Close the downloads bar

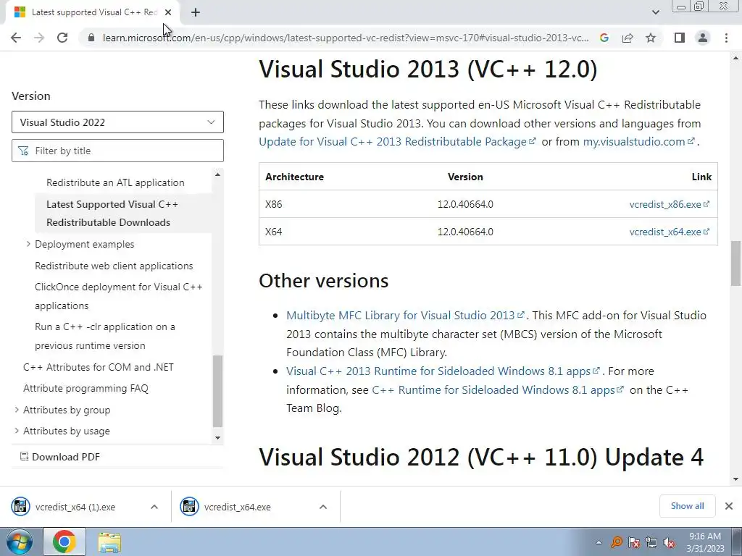(729, 506)
